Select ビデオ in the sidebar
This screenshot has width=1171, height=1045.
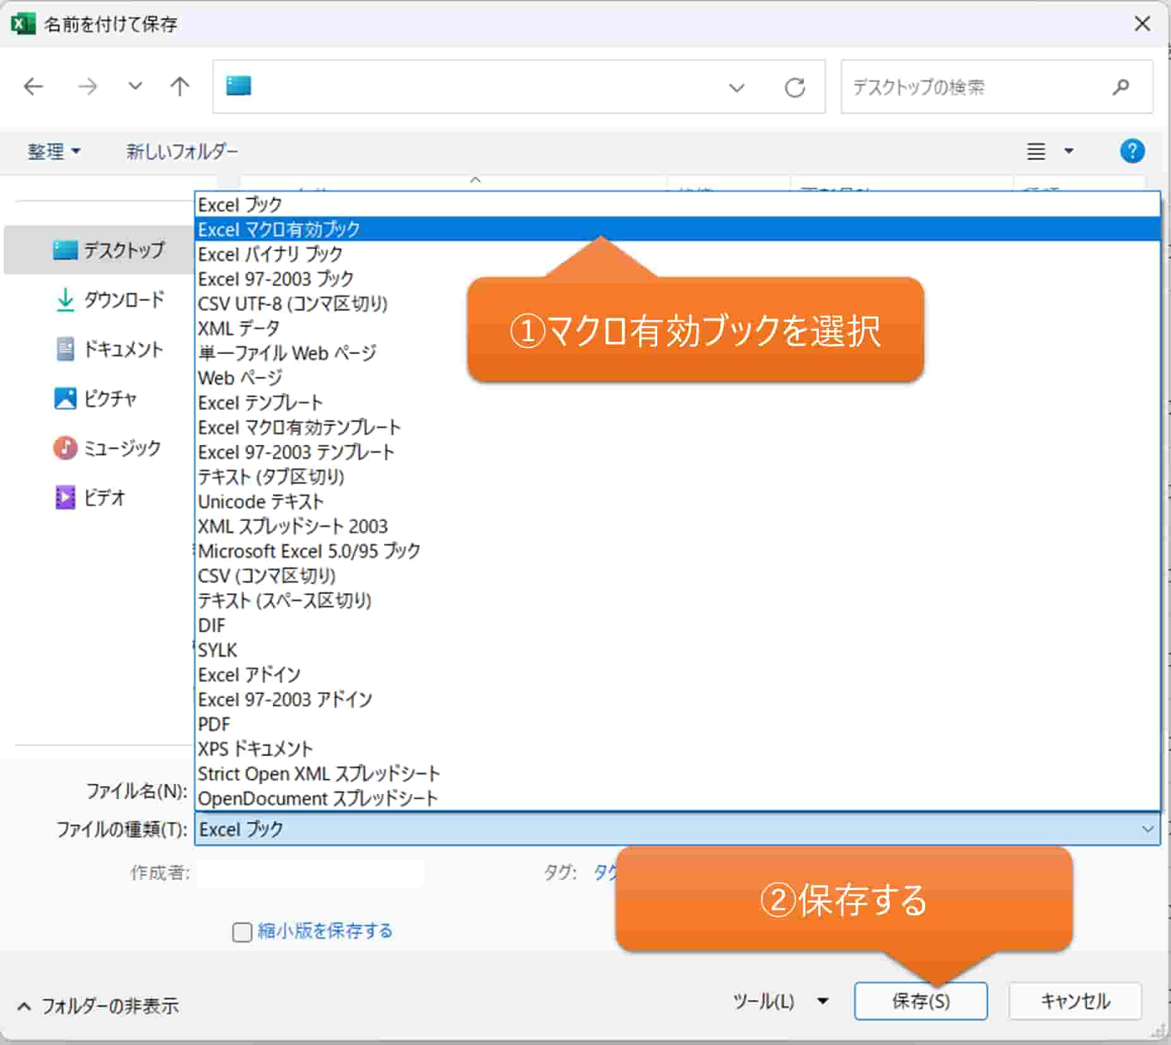pos(90,498)
